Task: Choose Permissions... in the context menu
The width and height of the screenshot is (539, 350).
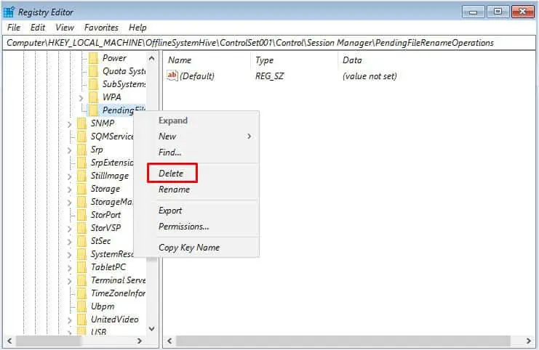Action: click(x=183, y=227)
